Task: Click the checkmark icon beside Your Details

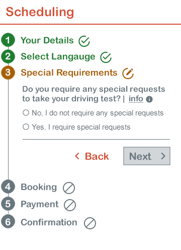Action: [x=84, y=41]
